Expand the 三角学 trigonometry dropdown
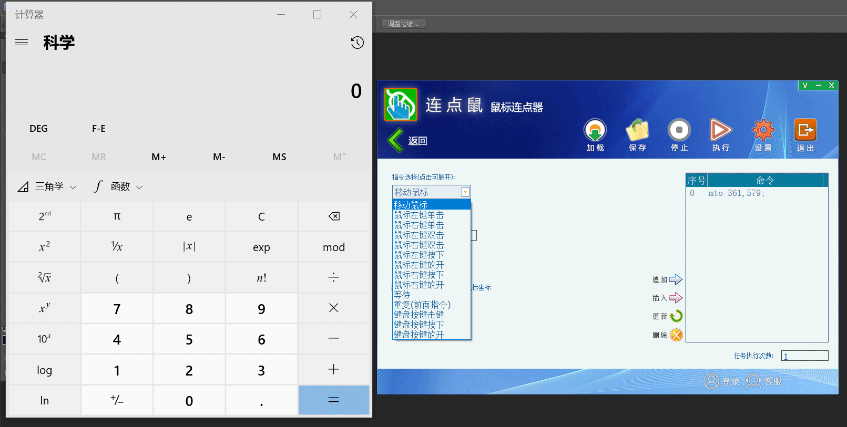The width and height of the screenshot is (847, 427). (x=47, y=186)
